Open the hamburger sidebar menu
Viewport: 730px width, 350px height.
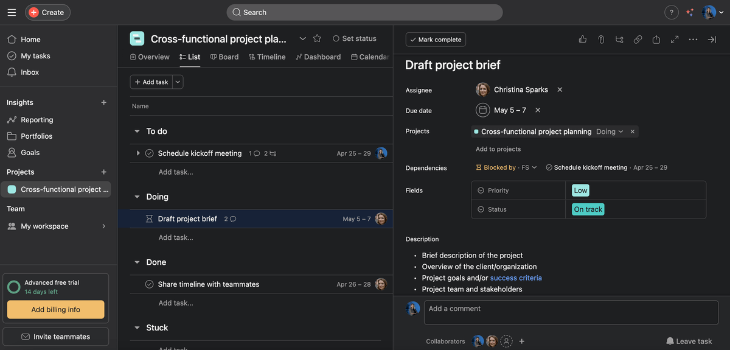[12, 12]
